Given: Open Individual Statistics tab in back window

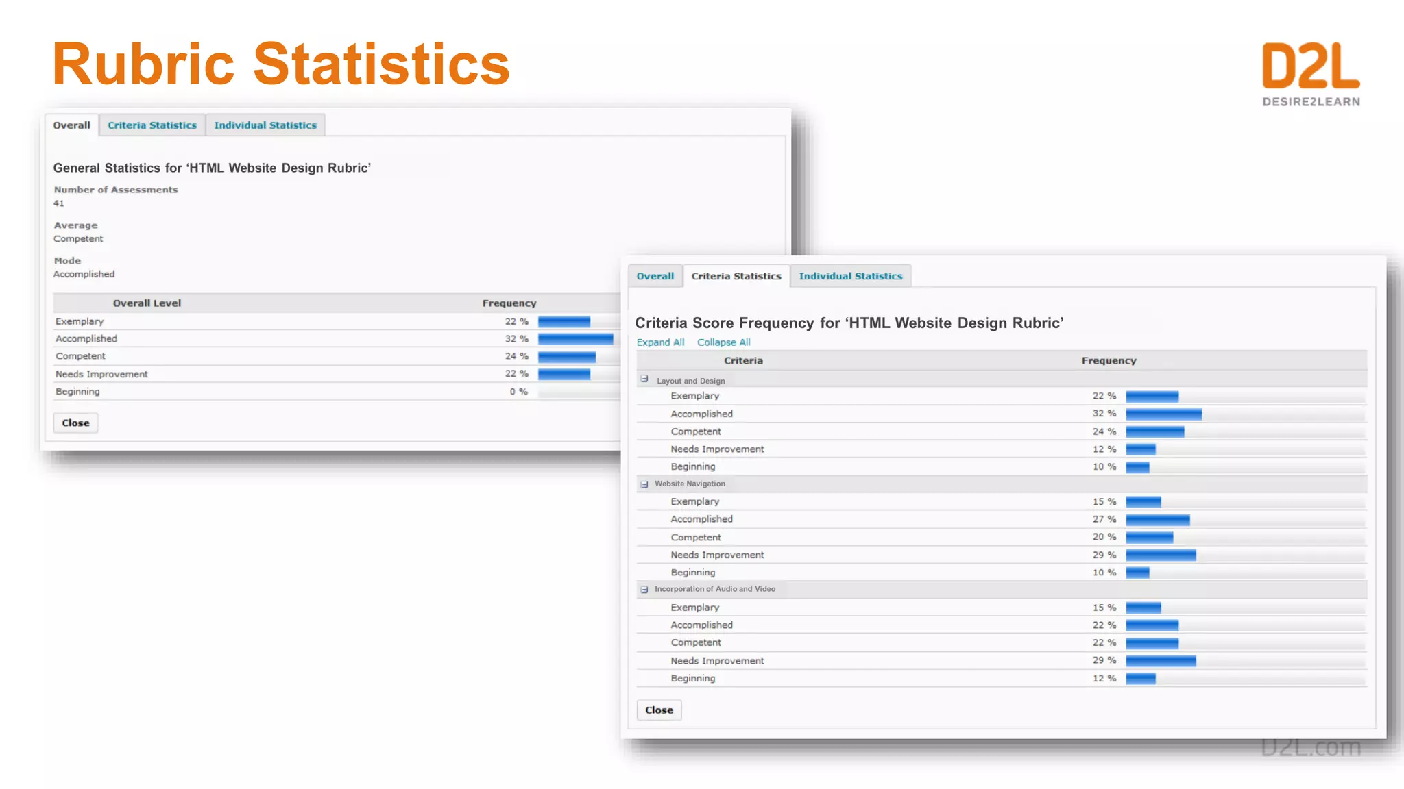Looking at the screenshot, I should click(x=265, y=125).
